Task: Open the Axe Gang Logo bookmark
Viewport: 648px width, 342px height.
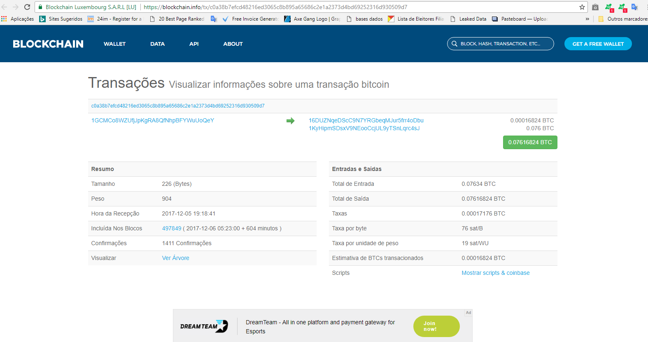Action: (312, 19)
